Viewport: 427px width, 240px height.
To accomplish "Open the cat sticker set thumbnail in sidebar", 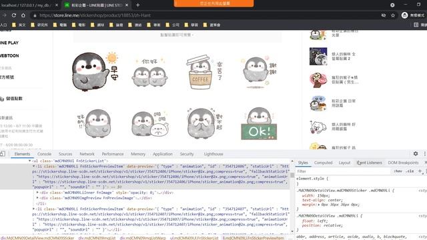I will tap(318, 56).
